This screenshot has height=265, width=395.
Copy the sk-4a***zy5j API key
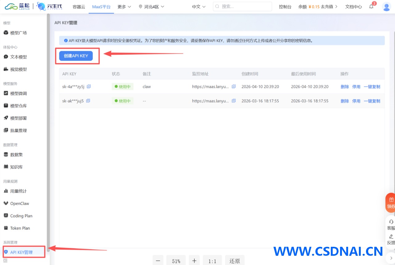click(89, 87)
